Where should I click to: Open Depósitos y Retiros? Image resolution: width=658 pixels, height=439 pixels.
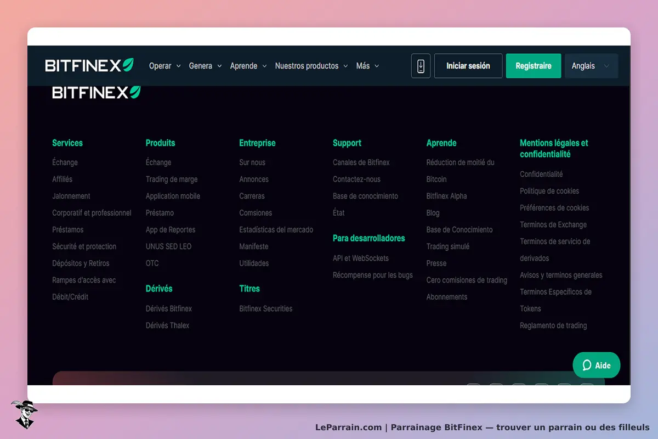click(81, 263)
